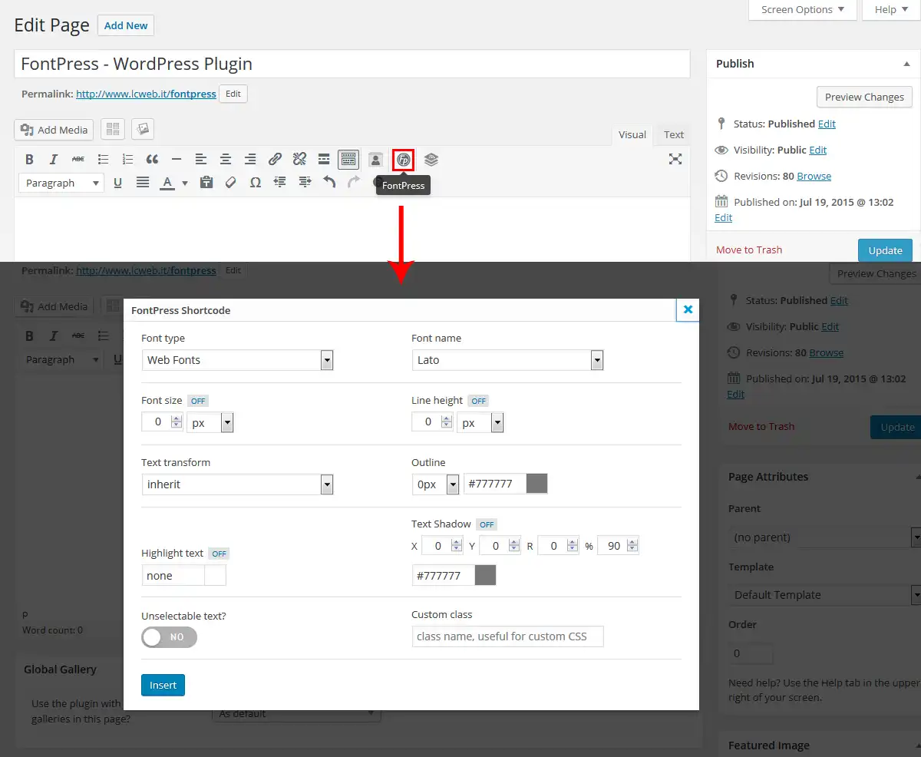Insert the Read More tag
The image size is (921, 757).
click(x=324, y=159)
